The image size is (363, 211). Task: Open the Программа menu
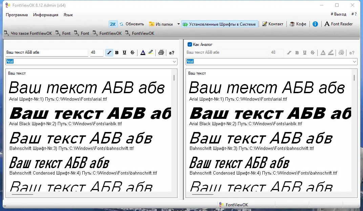click(x=17, y=15)
